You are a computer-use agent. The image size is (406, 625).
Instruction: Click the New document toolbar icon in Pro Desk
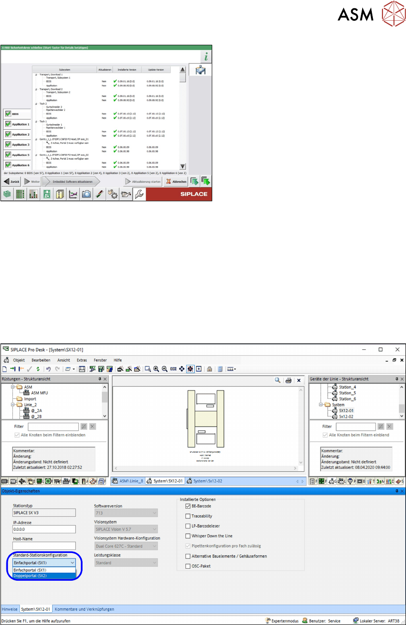[x=5, y=369]
